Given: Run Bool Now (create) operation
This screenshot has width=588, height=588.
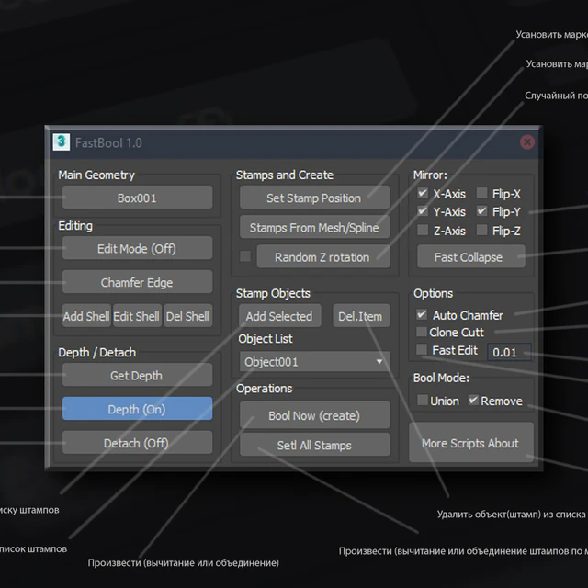Looking at the screenshot, I should [x=313, y=415].
